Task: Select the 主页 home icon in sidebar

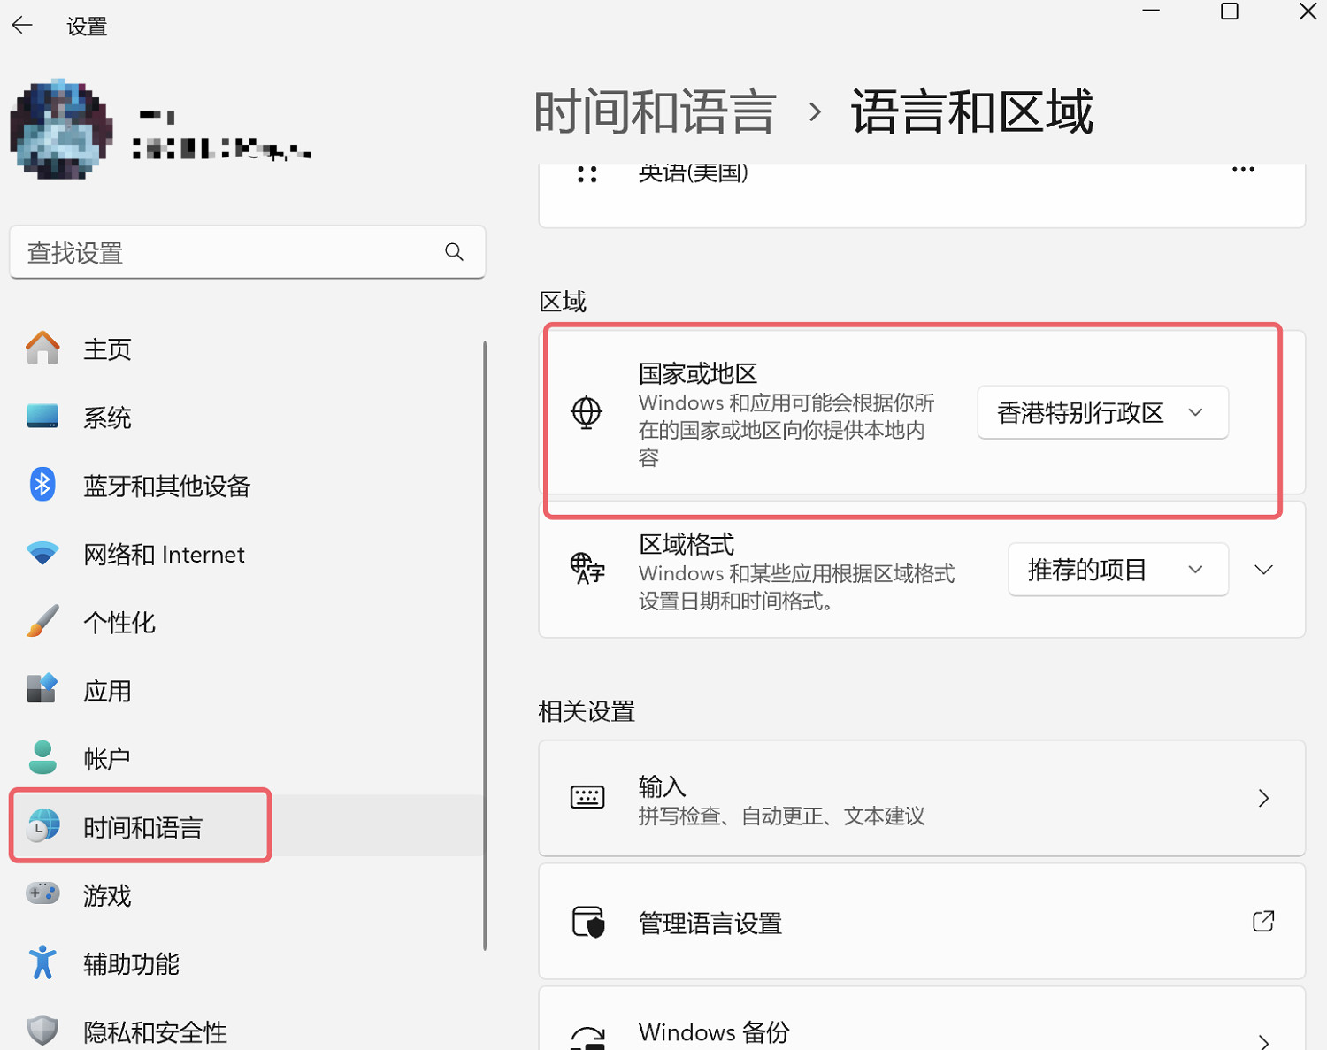Action: tap(42, 349)
